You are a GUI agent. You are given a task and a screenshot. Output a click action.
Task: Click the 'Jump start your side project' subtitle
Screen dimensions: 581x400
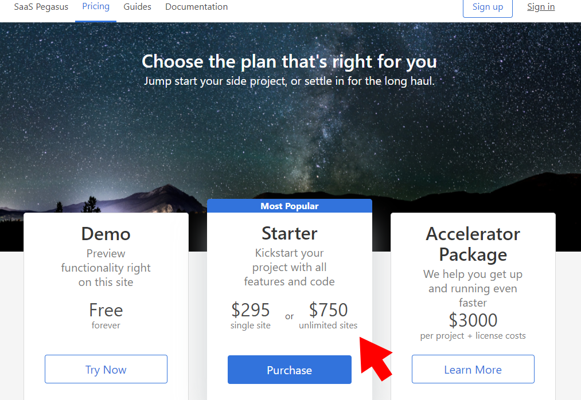290,81
